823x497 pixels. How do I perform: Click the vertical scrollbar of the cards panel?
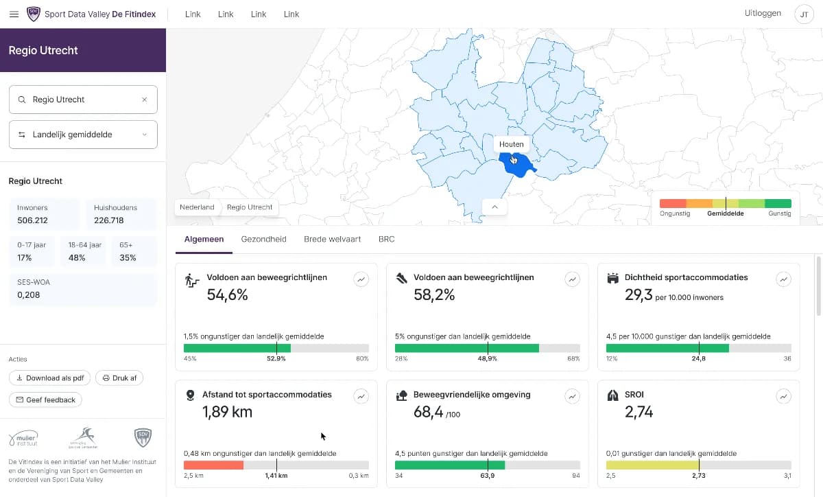[818, 286]
